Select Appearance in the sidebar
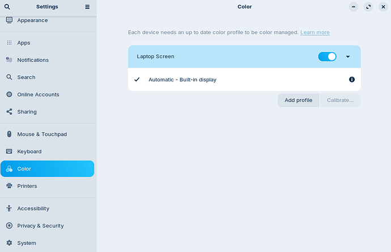391x252 pixels. [x=32, y=20]
